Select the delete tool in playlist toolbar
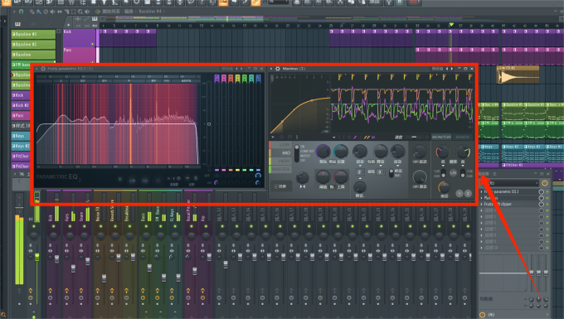 point(46,12)
